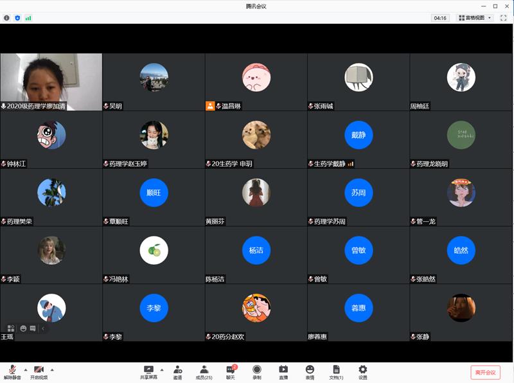Turn on camera with 开启视频

[39, 371]
